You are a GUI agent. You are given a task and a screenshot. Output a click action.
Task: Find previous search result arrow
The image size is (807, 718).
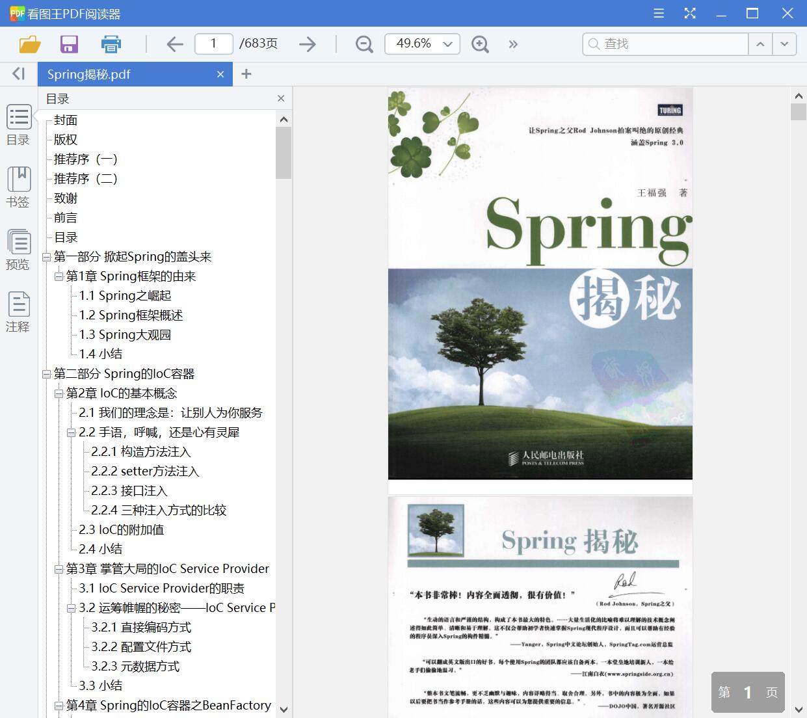(760, 44)
